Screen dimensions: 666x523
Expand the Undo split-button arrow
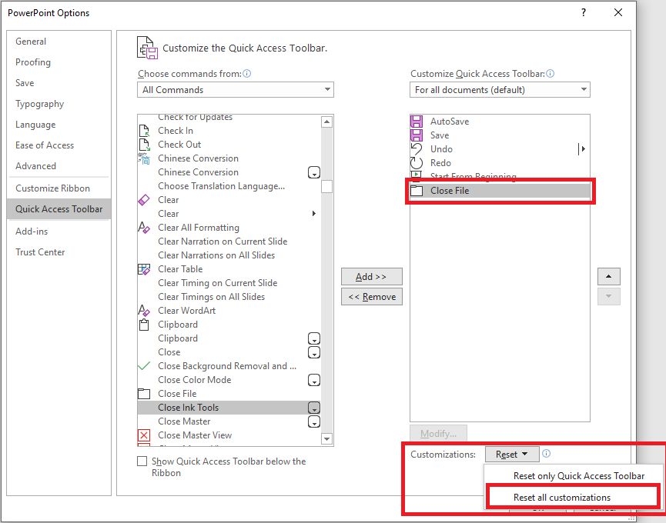point(582,149)
